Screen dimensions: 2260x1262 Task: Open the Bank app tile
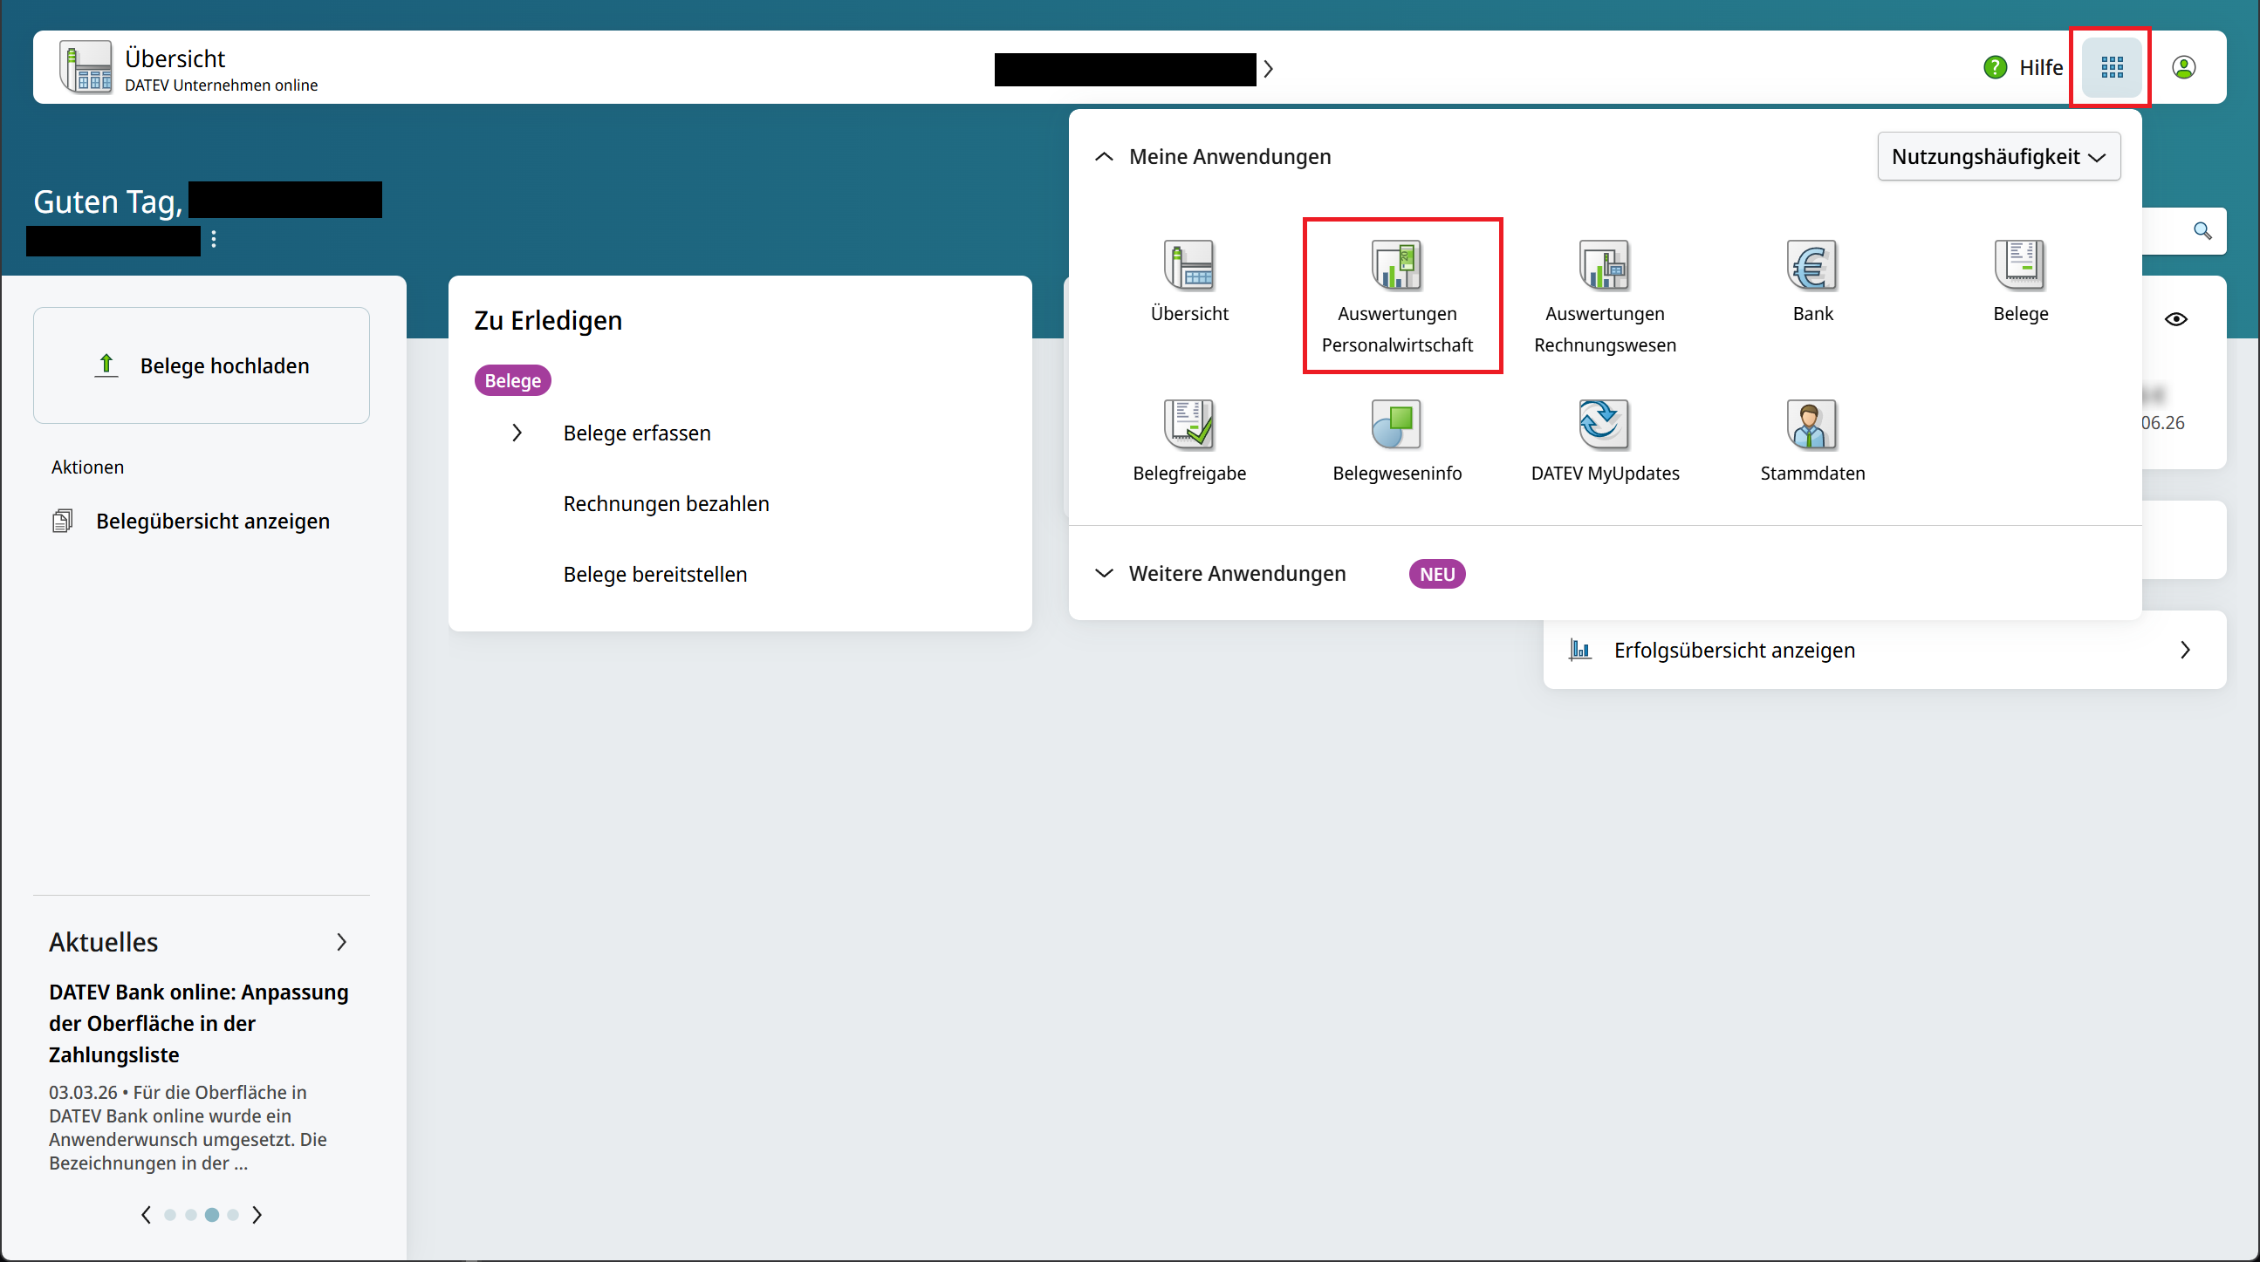click(1812, 283)
